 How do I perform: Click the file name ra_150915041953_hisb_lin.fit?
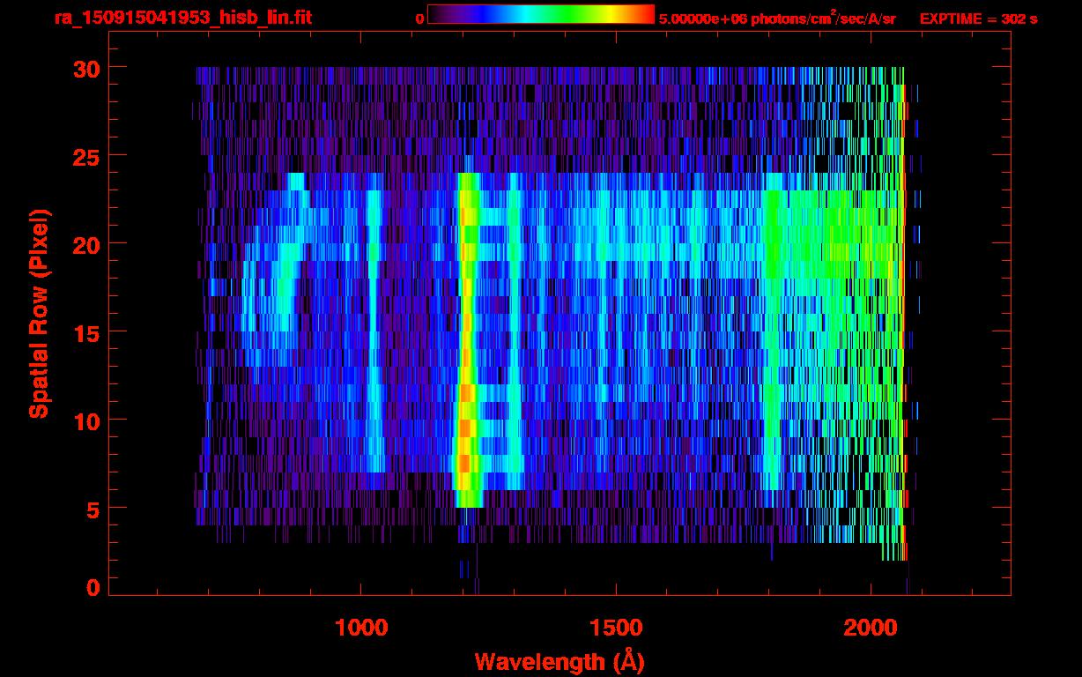(182, 18)
